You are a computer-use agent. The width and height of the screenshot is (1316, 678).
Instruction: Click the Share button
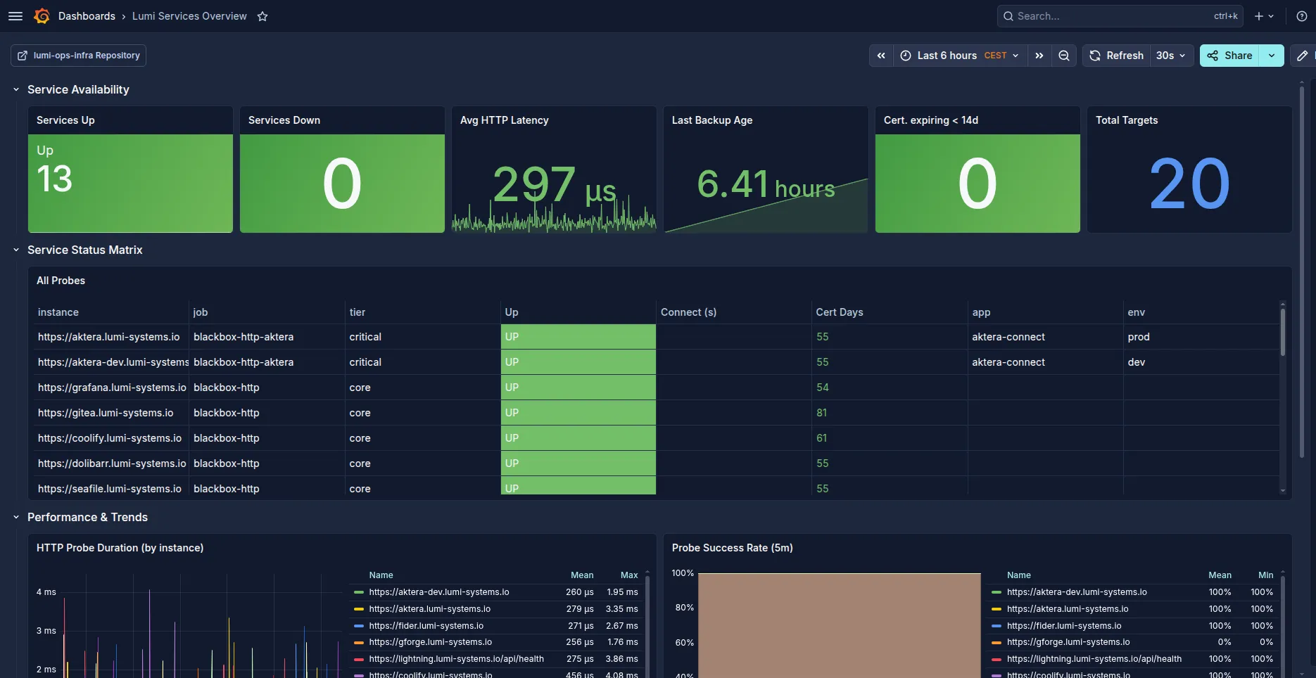1229,56
